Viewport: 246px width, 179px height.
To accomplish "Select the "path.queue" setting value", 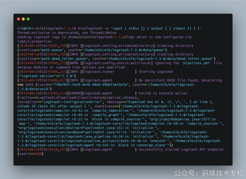I will pyautogui.click(x=52, y=50).
